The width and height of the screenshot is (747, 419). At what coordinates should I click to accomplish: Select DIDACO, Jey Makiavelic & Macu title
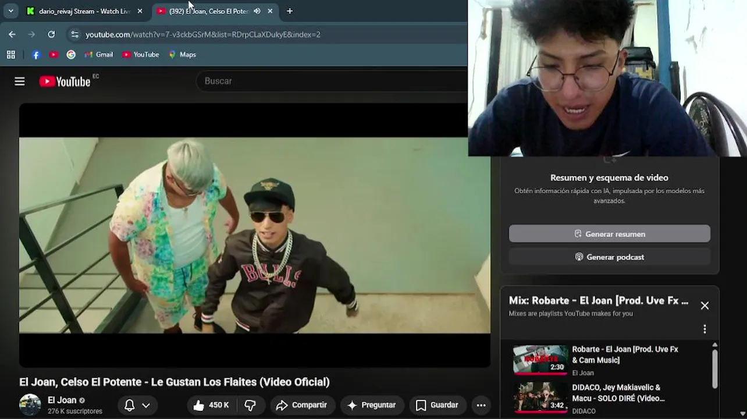[x=618, y=393]
